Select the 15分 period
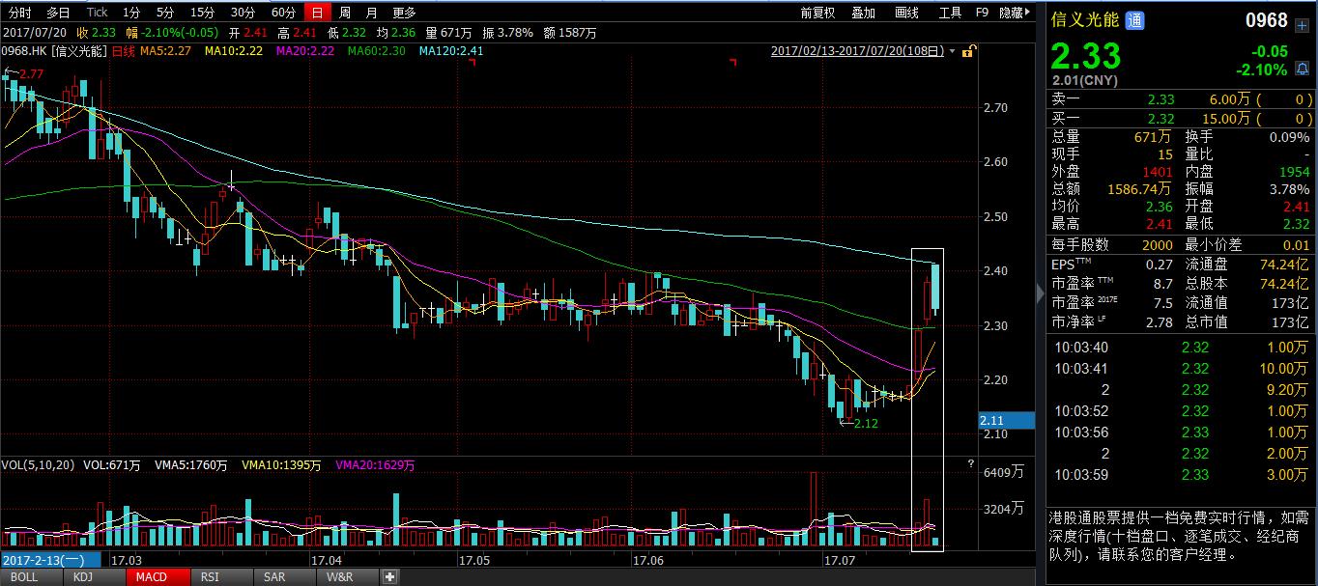1318x586 pixels. click(x=203, y=13)
